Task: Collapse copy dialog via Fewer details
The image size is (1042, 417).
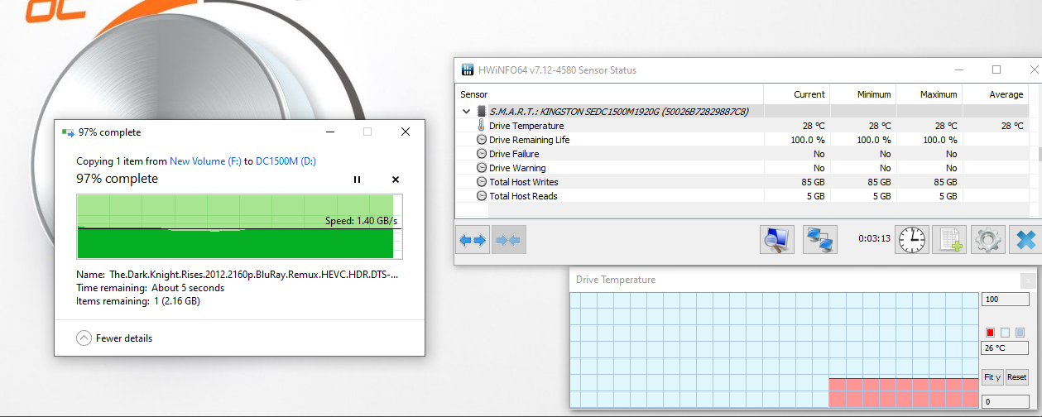Action: tap(114, 338)
